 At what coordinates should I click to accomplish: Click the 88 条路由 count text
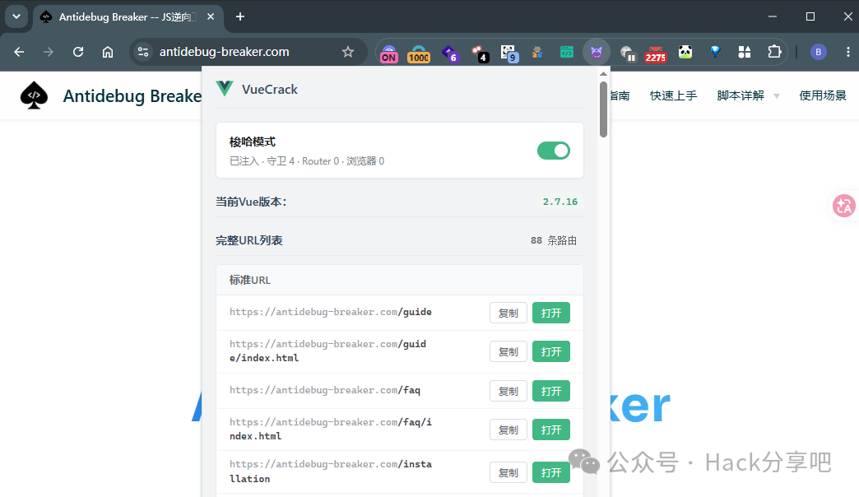(x=553, y=240)
